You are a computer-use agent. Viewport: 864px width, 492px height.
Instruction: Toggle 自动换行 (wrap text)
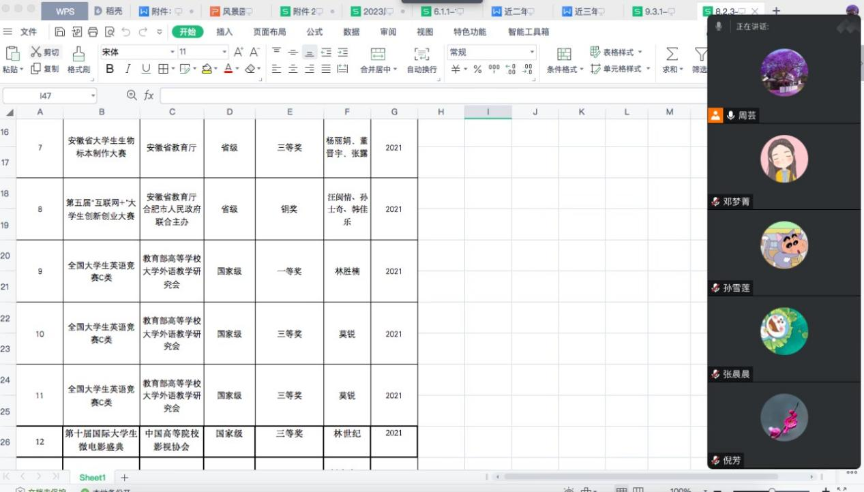[421, 60]
